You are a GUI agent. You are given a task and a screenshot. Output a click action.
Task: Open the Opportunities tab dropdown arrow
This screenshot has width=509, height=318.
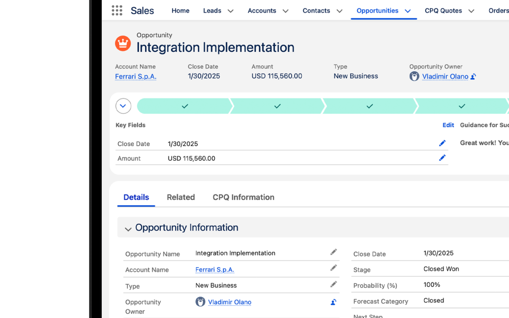(408, 11)
